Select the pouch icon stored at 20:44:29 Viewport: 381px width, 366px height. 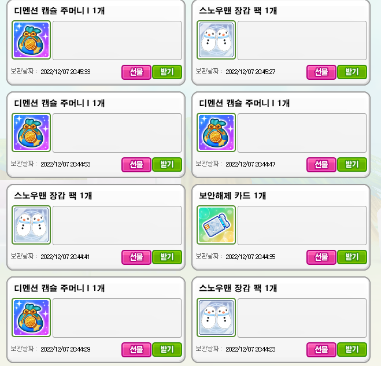31,317
